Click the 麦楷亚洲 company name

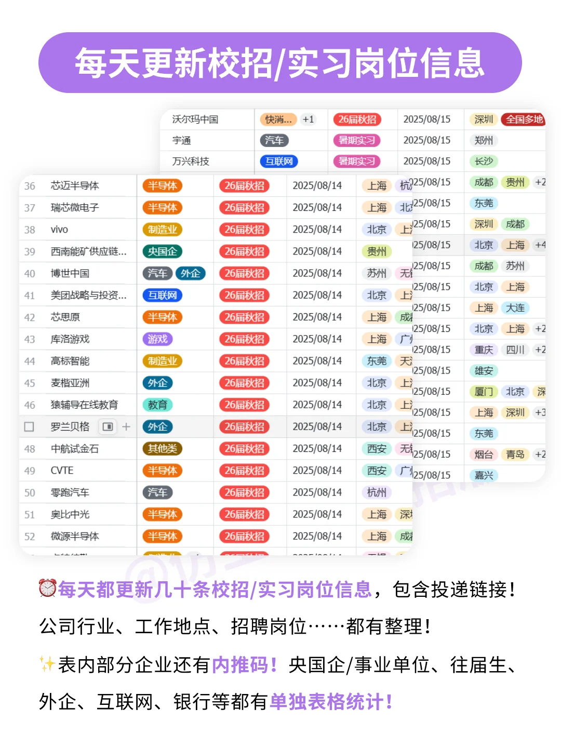(x=70, y=383)
